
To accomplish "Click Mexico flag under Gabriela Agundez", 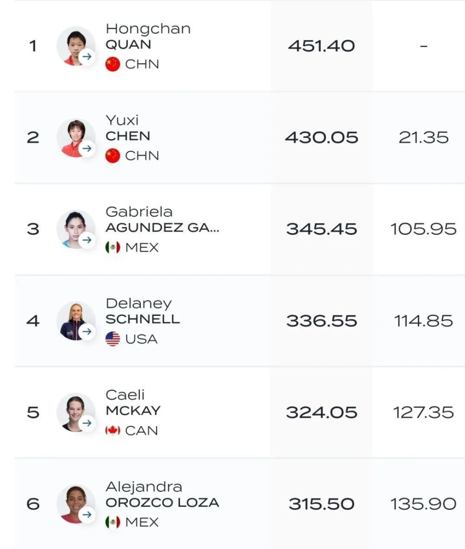I will point(113,248).
